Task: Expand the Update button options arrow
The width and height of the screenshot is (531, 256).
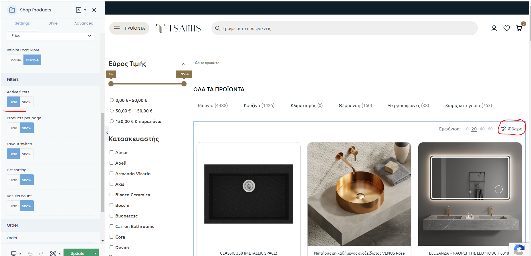Action: coord(96,253)
